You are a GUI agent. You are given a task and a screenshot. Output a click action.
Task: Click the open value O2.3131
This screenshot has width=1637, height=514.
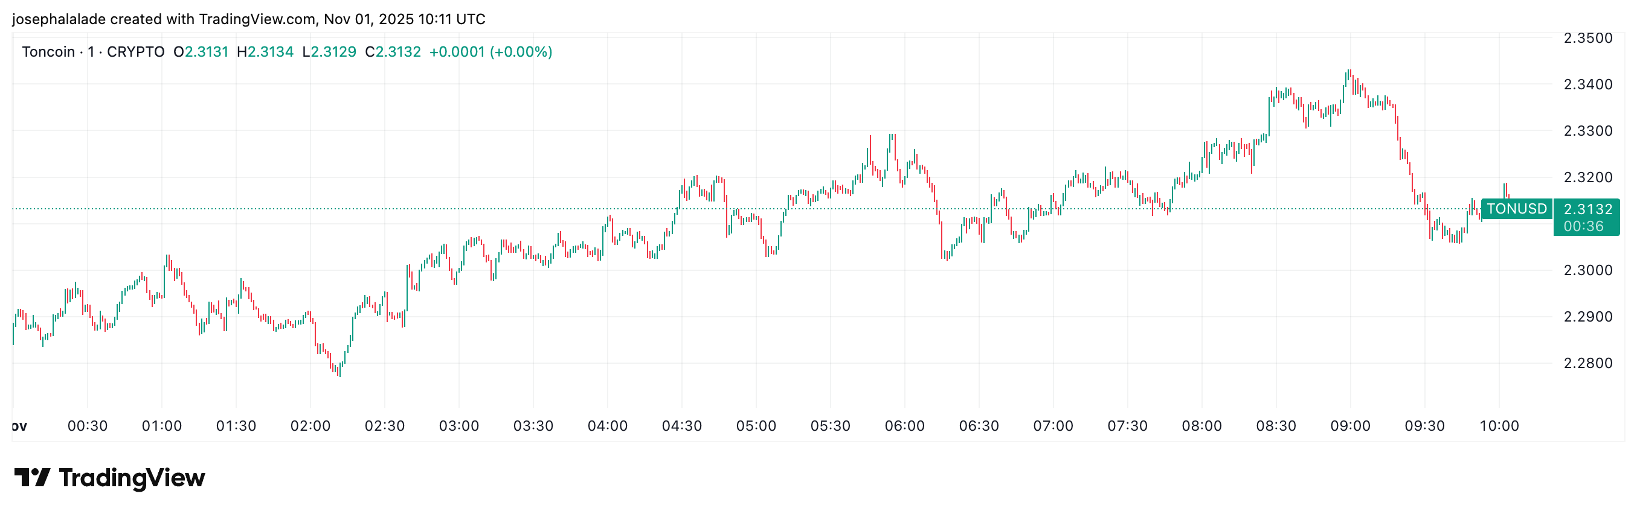[201, 51]
